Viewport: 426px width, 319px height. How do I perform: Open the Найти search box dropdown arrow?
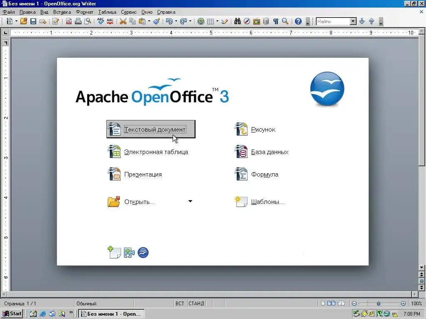coord(353,22)
